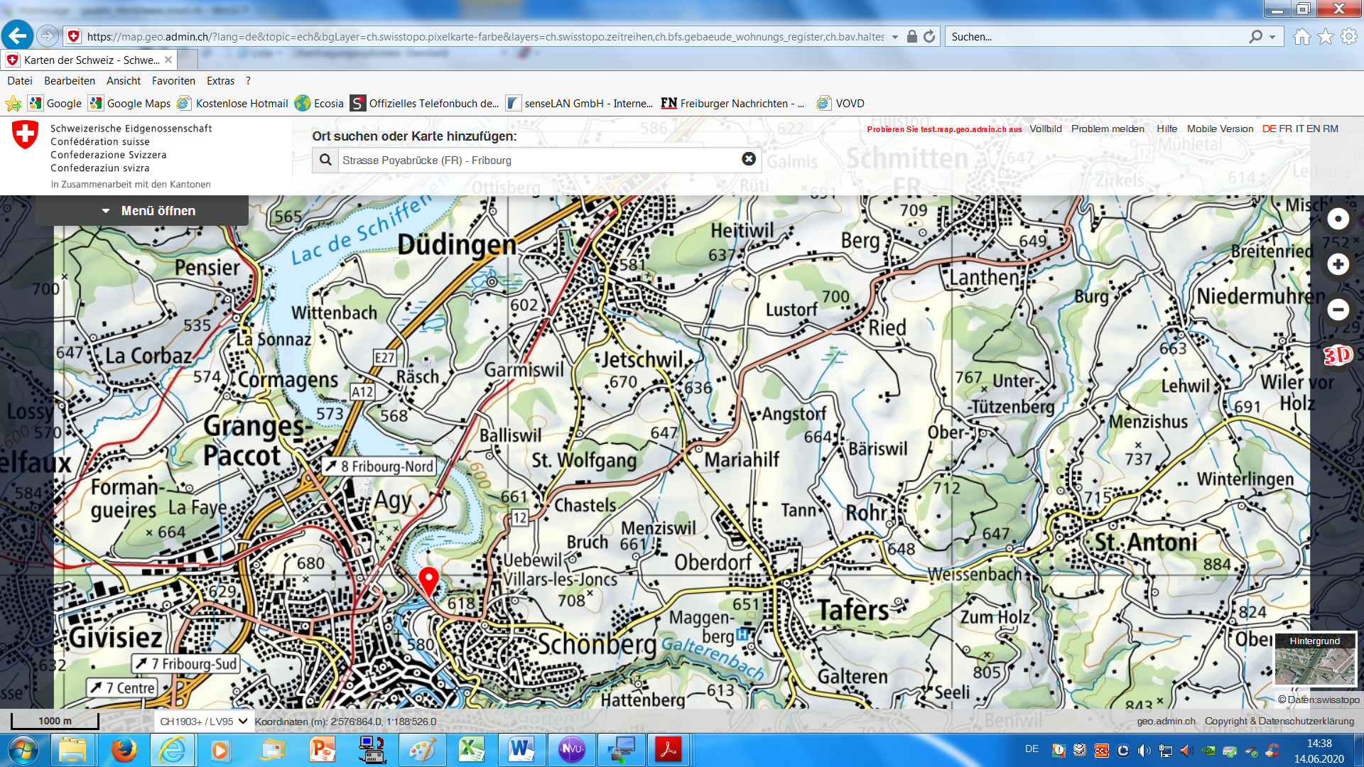Open the Offizielles Telefonbuch bookmark
Screen dimensions: 1364x767
point(425,104)
